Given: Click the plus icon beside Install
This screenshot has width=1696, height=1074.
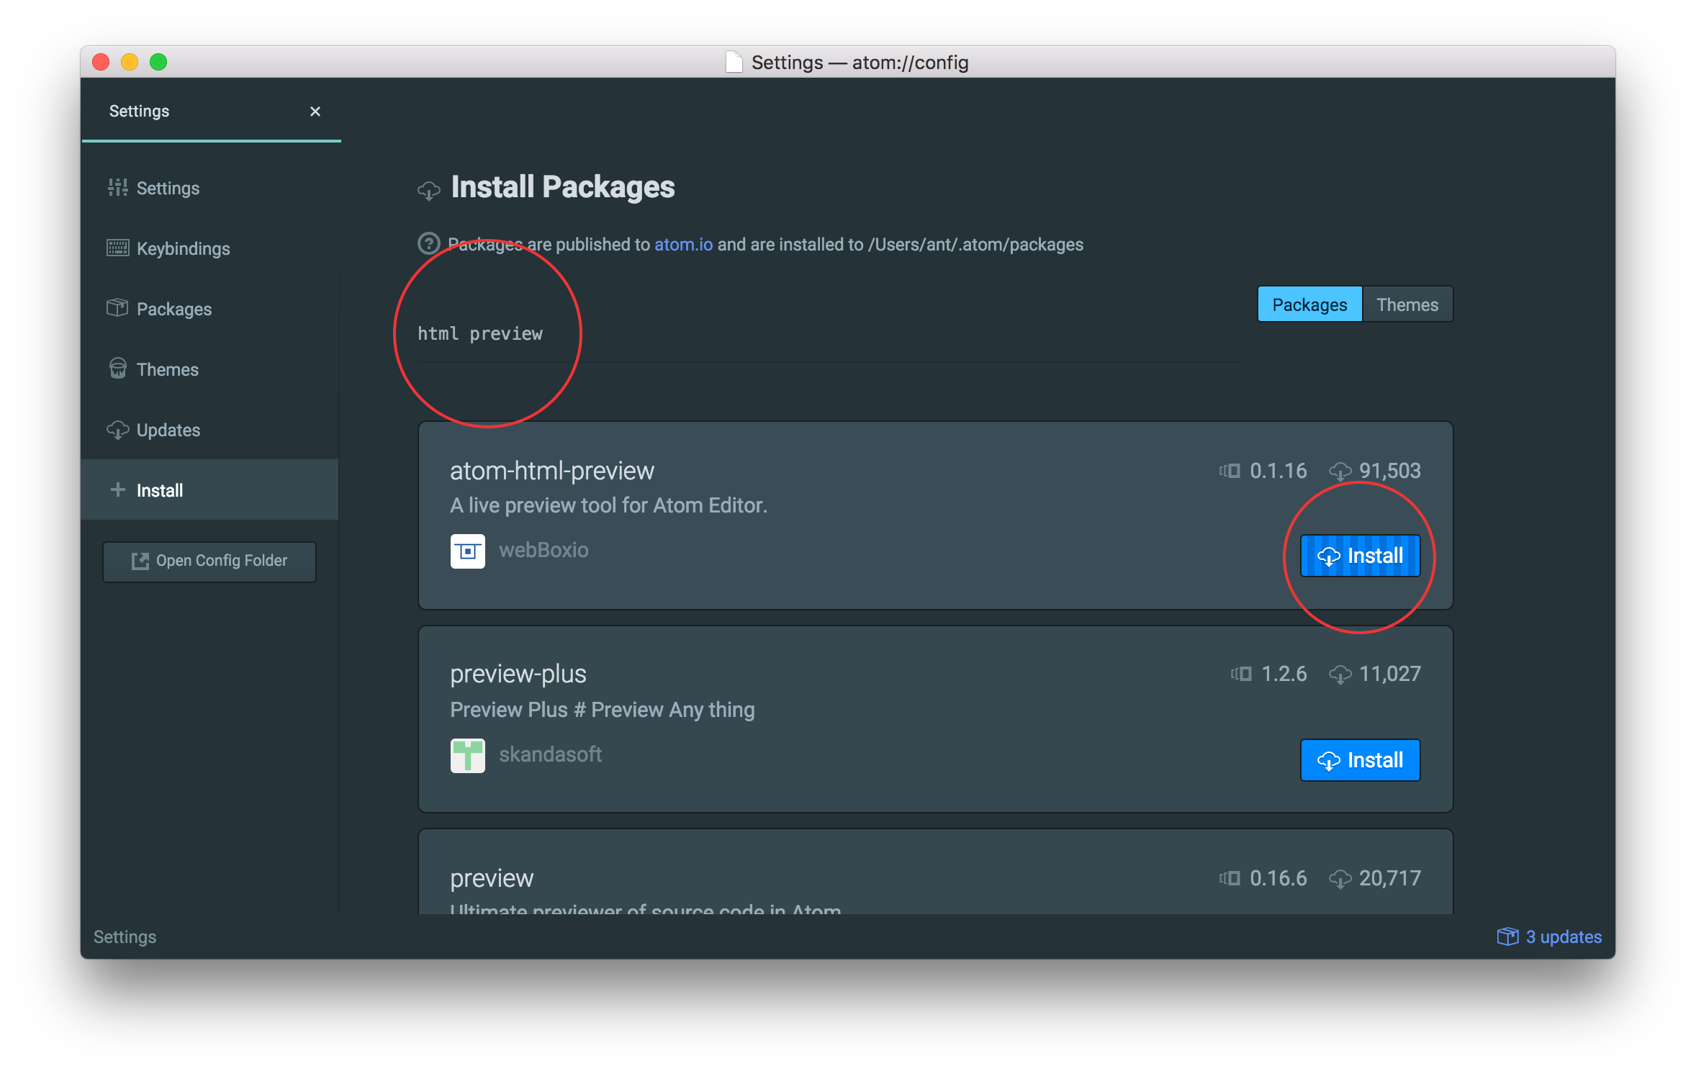Looking at the screenshot, I should pos(117,490).
